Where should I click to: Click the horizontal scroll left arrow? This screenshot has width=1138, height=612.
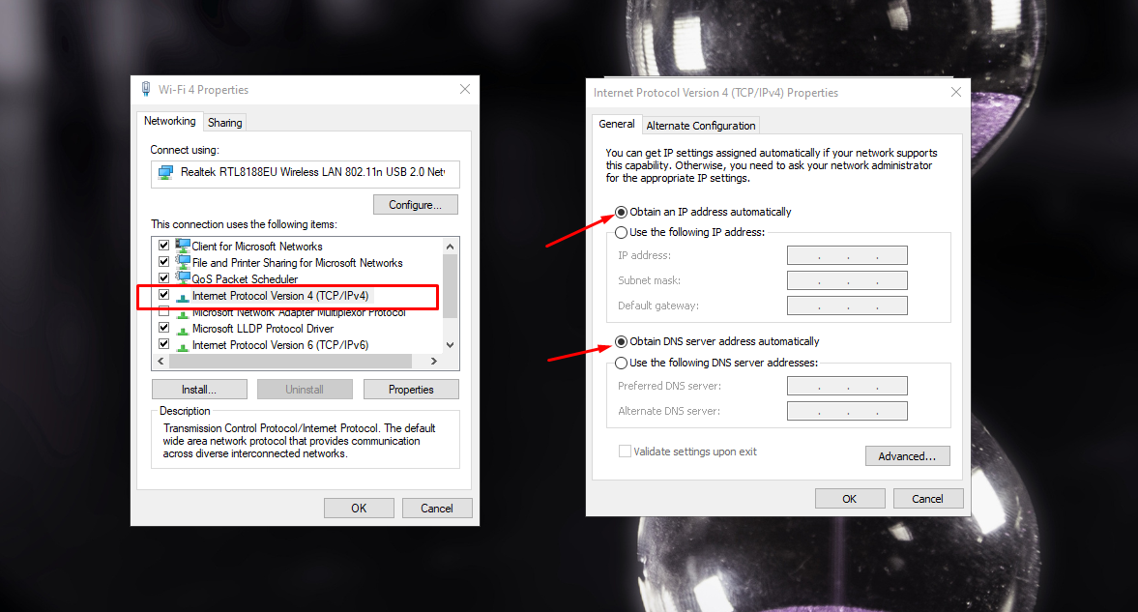pos(161,361)
